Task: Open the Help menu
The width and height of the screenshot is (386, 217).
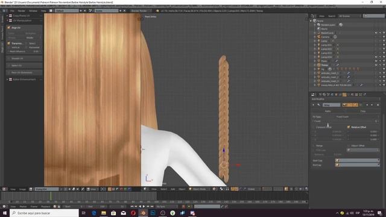Action: [43, 11]
